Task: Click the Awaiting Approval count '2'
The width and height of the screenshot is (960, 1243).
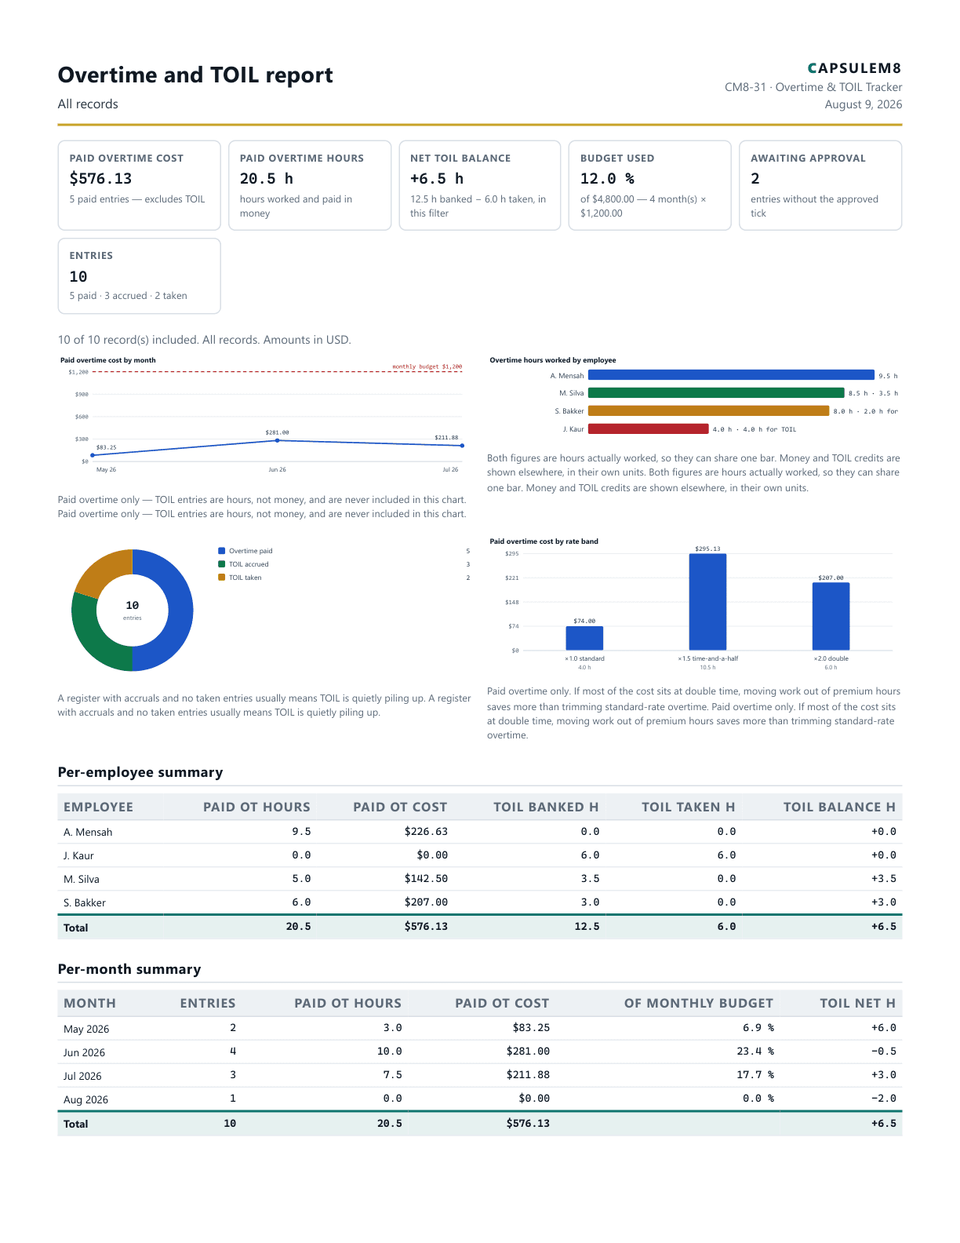Action: point(755,179)
